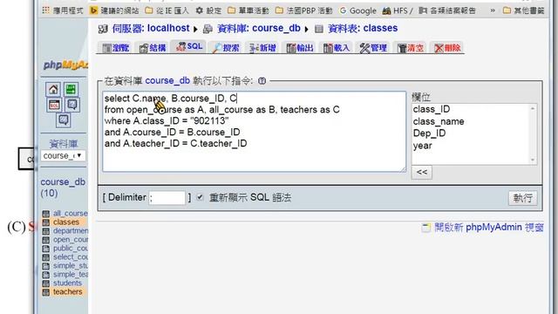Select class_name in the columns list
Screen dimensions: 558x314
click(x=439, y=121)
